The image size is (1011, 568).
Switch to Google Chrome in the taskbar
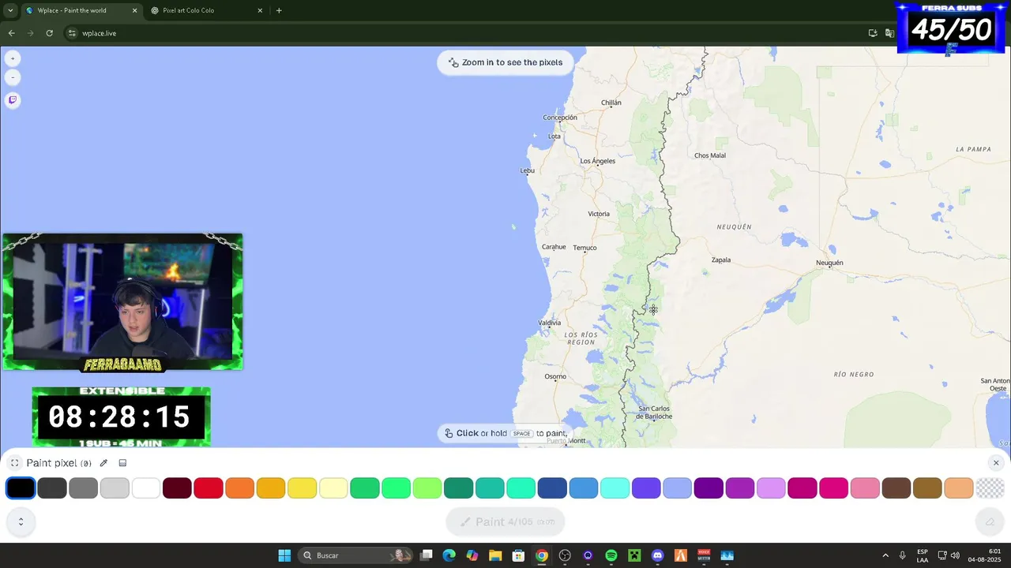tap(542, 555)
